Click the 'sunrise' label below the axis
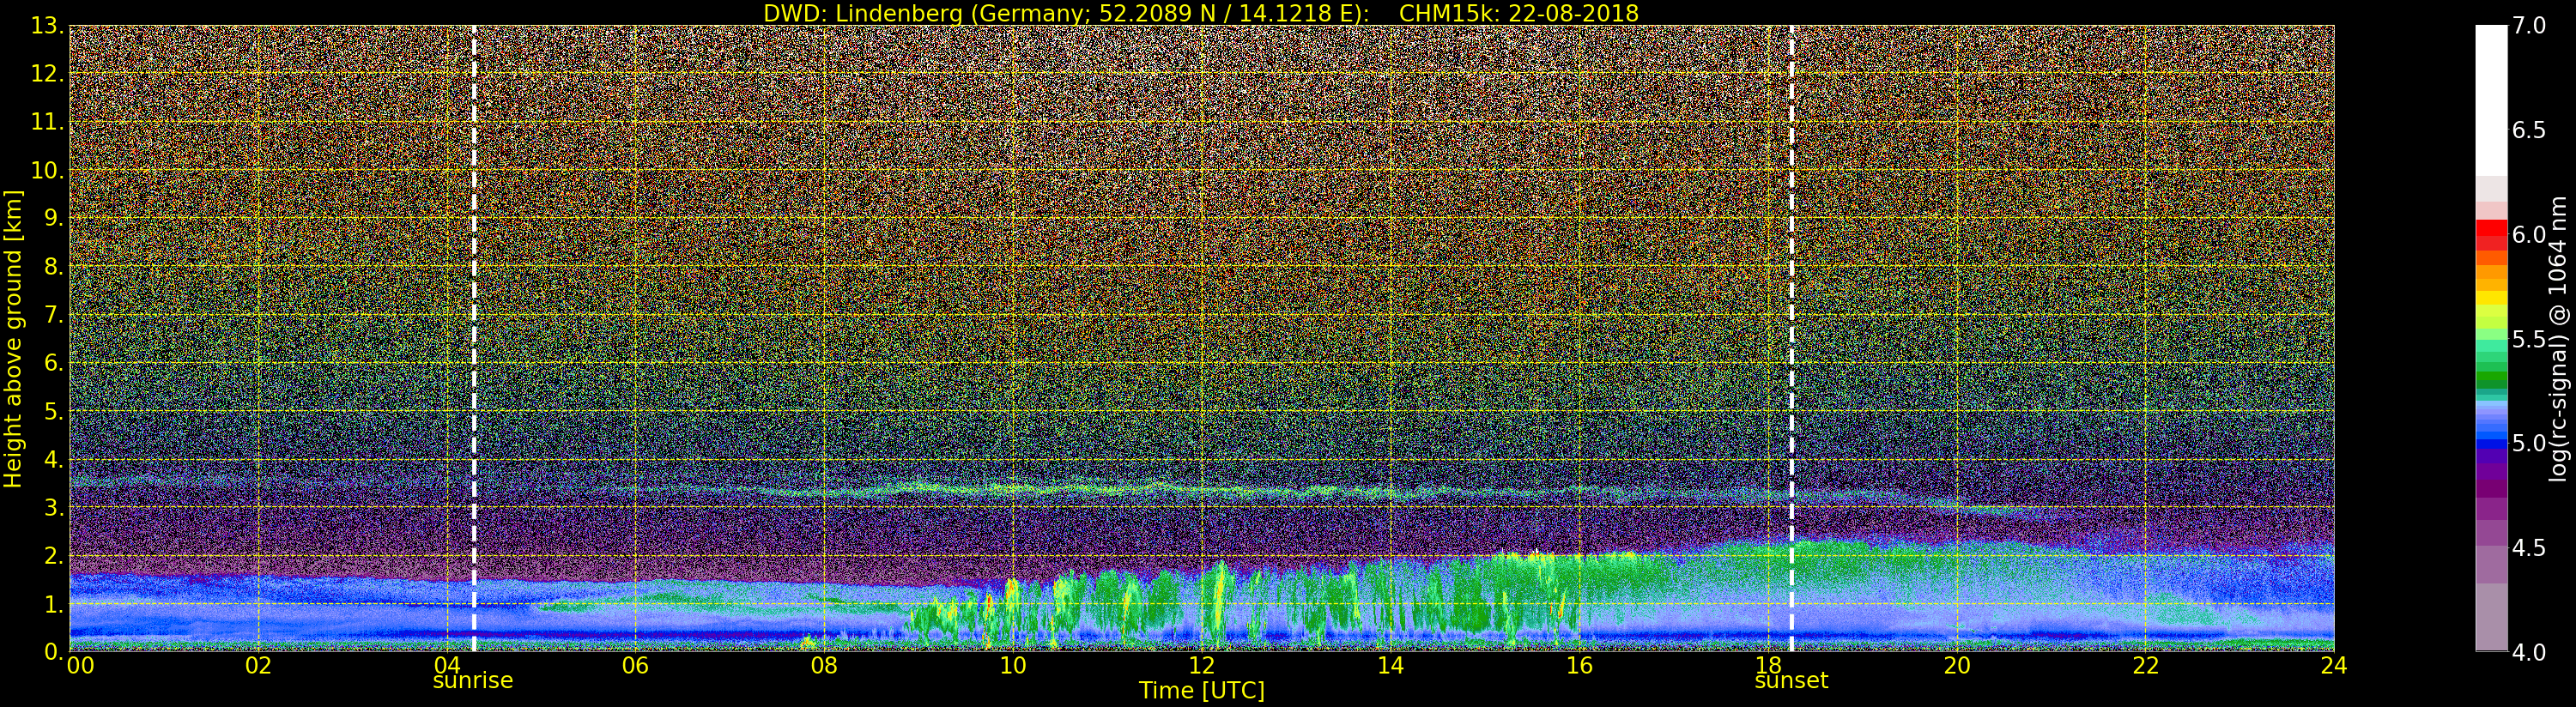The image size is (2576, 707). click(x=472, y=681)
